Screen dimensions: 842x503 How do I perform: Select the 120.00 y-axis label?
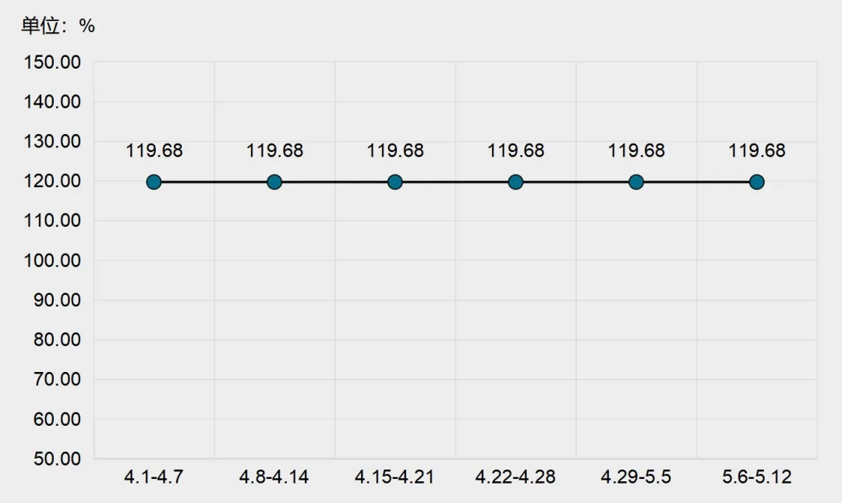tap(57, 181)
